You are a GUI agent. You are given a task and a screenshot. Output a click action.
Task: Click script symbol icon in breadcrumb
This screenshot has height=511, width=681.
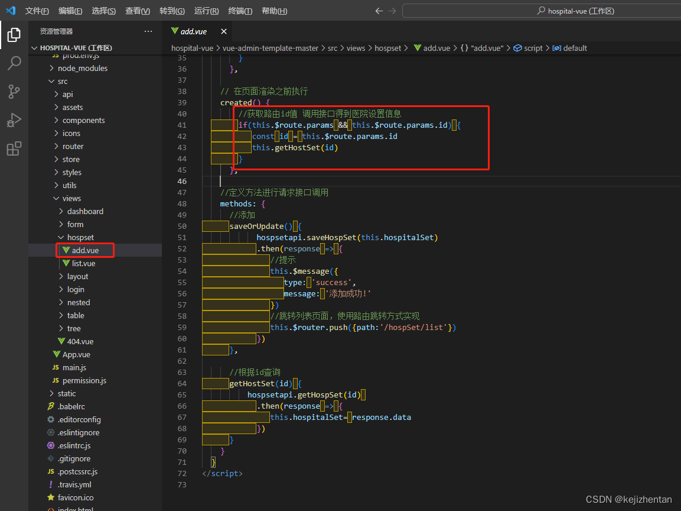pyautogui.click(x=517, y=48)
